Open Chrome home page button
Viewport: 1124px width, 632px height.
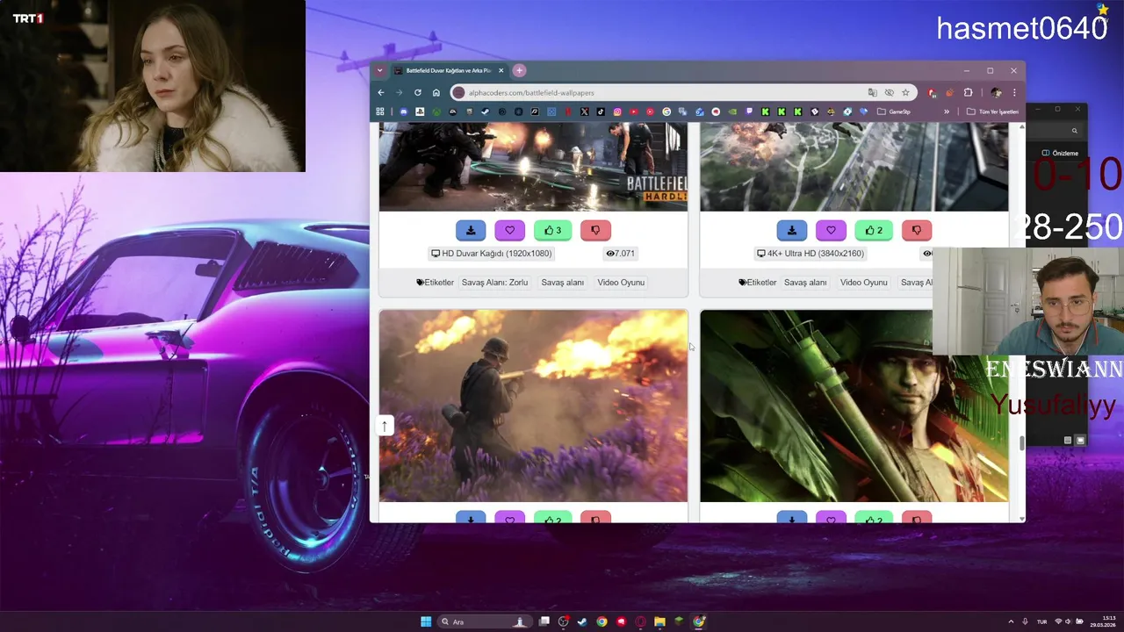[436, 92]
